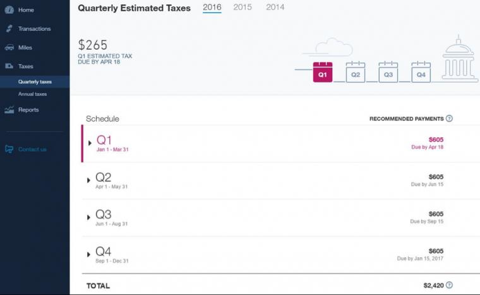Select the Q2 calendar icon in timeline
This screenshot has height=295, width=480.
point(355,72)
